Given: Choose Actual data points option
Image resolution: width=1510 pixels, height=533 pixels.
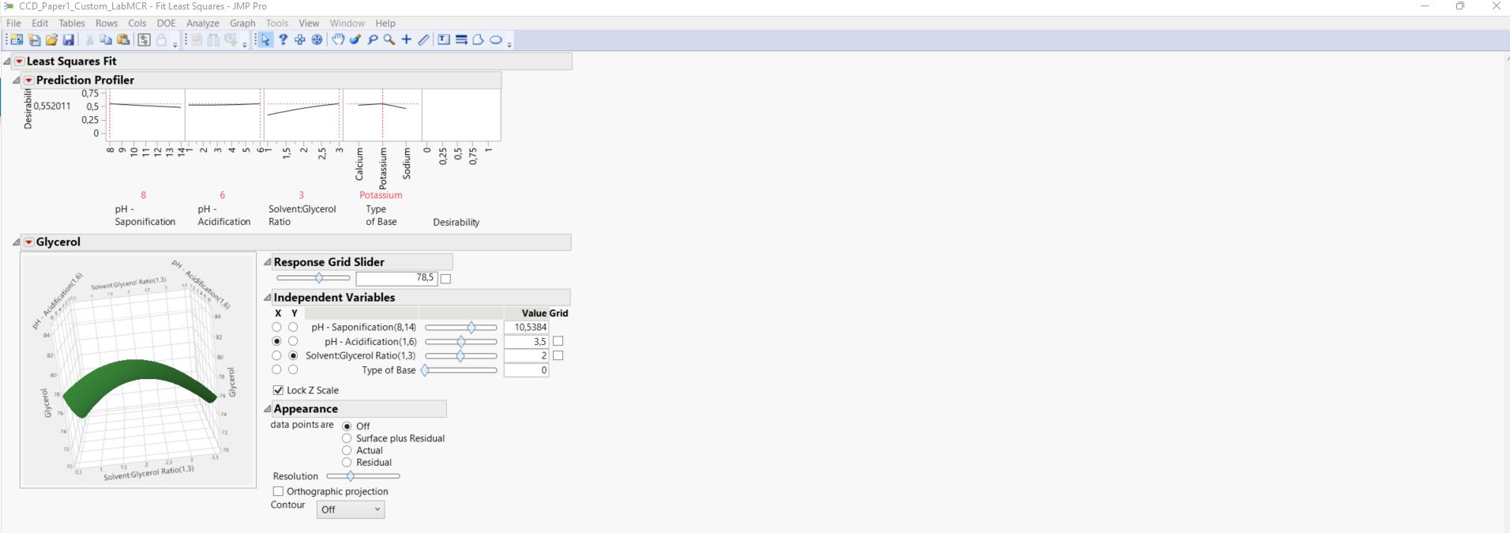Looking at the screenshot, I should [x=347, y=450].
